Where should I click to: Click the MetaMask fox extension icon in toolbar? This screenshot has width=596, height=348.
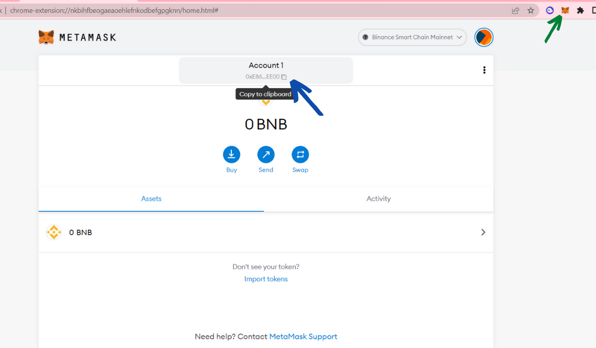click(565, 10)
